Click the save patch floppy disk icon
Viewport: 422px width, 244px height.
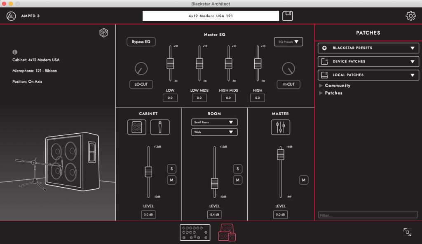point(287,16)
